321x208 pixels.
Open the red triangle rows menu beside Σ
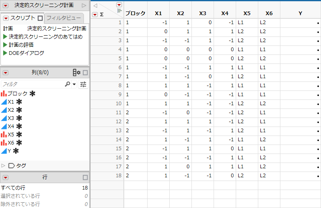(x=95, y=14)
